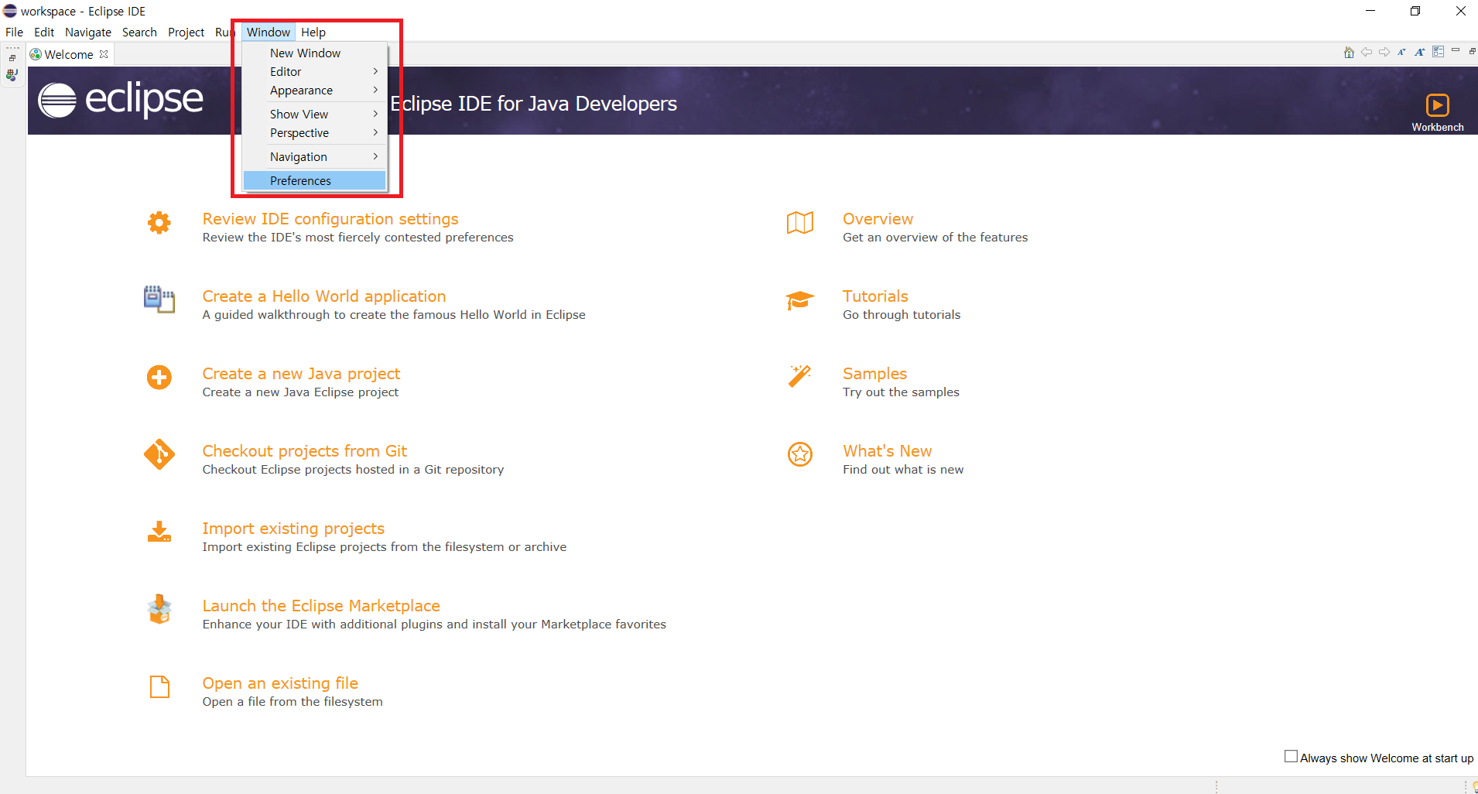The width and height of the screenshot is (1478, 794).
Task: Open the Project menu
Action: coord(186,33)
